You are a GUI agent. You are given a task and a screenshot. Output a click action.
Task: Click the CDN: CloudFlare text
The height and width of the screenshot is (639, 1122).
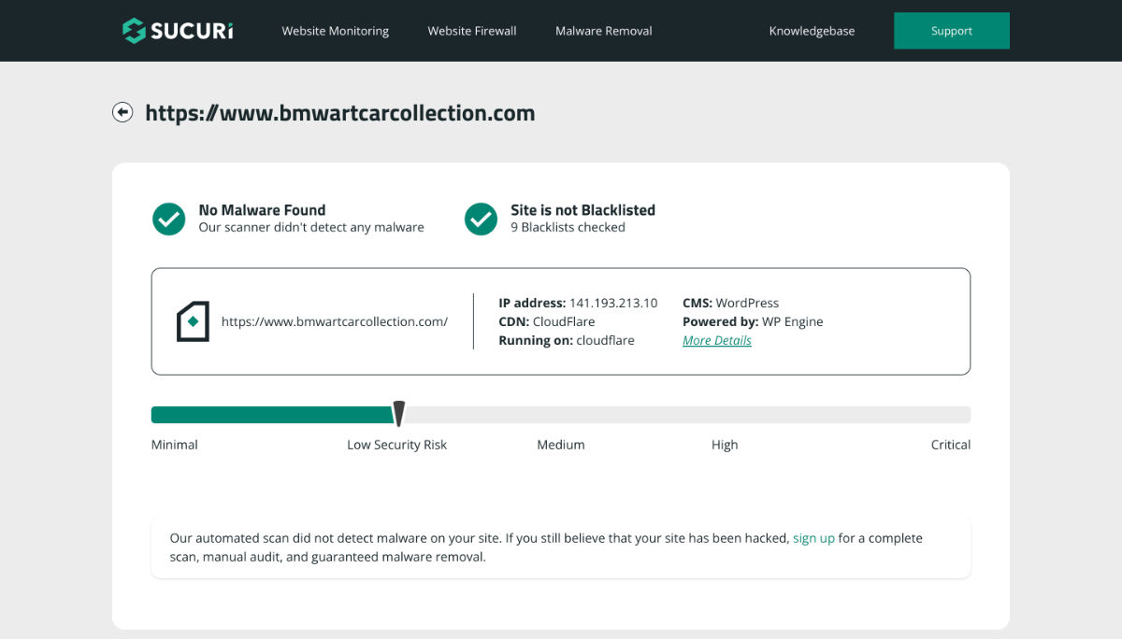[x=547, y=321]
